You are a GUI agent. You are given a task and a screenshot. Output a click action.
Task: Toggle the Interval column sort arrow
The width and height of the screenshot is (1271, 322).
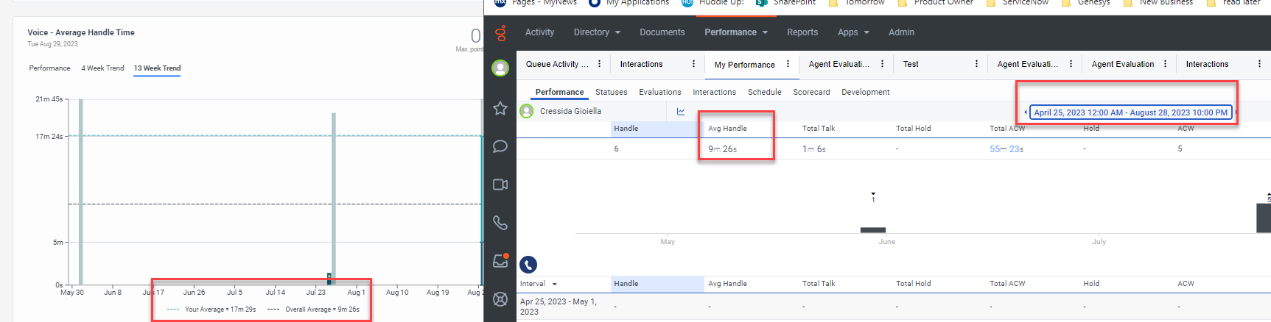(555, 284)
